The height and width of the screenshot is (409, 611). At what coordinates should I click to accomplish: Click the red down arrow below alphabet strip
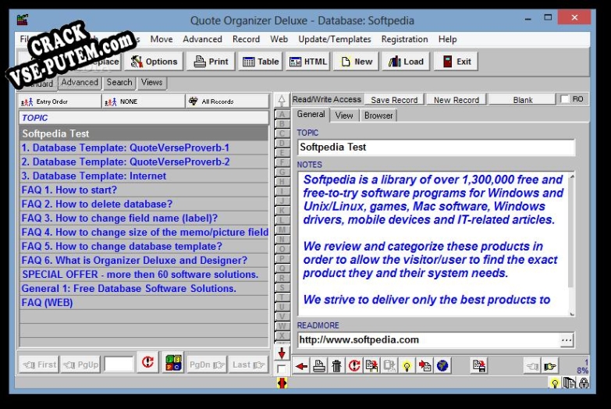click(282, 354)
